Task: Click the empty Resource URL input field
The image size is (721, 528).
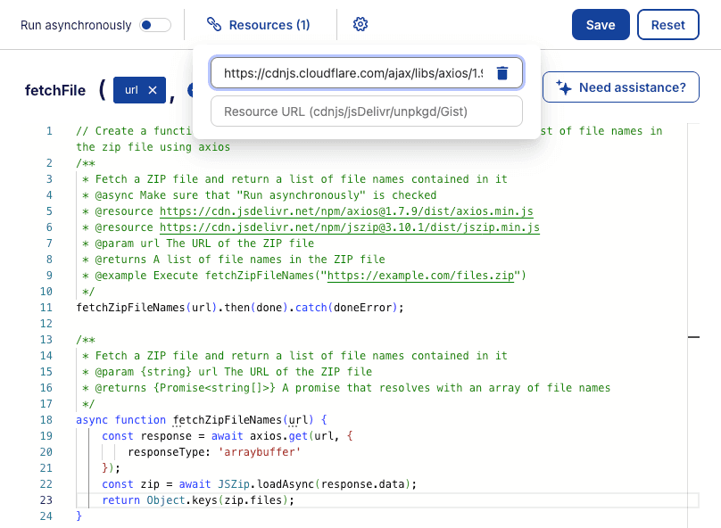Action: (x=366, y=111)
